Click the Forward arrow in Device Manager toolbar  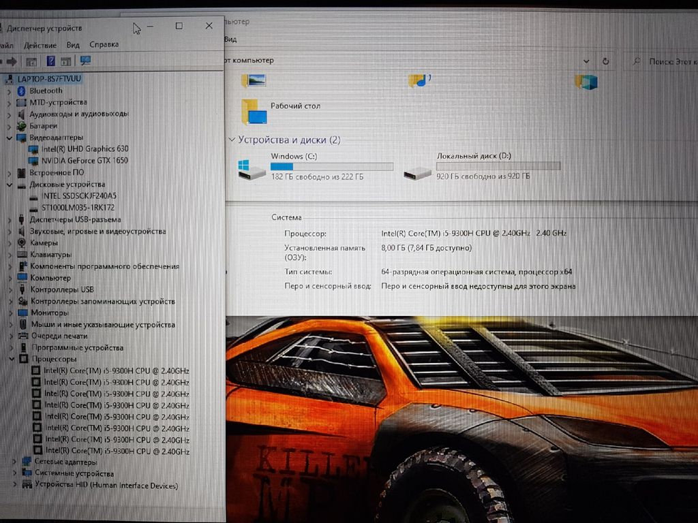(12, 61)
